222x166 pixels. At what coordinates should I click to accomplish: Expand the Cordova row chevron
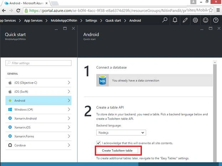tap(69, 145)
